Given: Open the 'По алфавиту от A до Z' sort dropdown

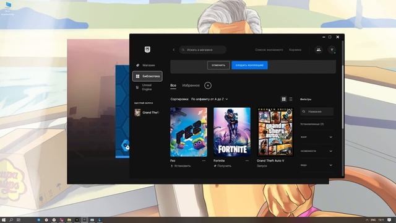Looking at the screenshot, I should 209,99.
